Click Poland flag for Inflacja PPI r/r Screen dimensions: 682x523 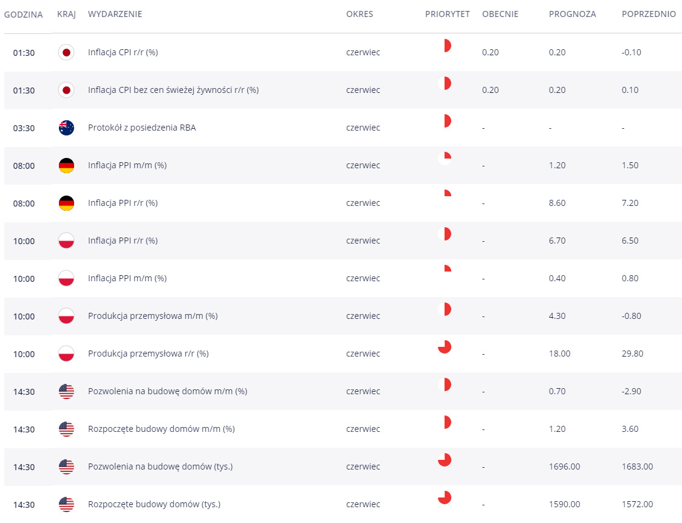point(66,241)
